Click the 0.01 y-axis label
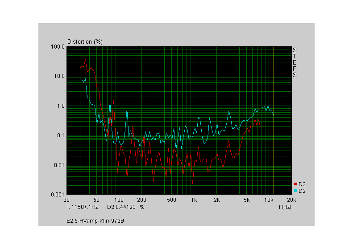 pyautogui.click(x=59, y=165)
